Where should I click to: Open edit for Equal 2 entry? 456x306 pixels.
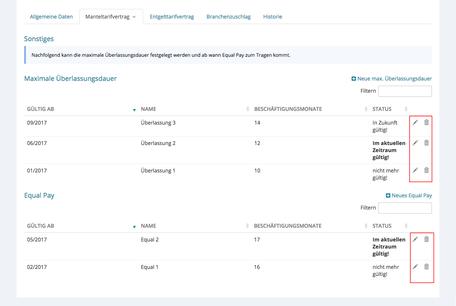click(x=415, y=239)
